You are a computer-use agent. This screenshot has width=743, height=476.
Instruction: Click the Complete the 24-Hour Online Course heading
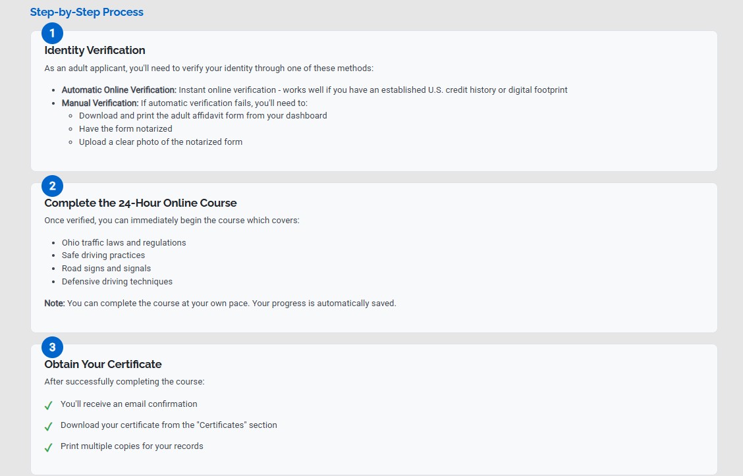[140, 203]
